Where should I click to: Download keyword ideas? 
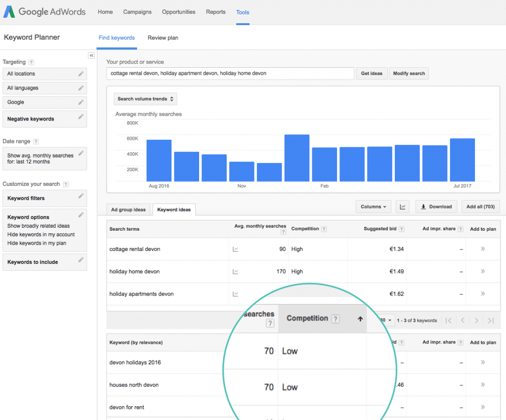click(x=436, y=207)
